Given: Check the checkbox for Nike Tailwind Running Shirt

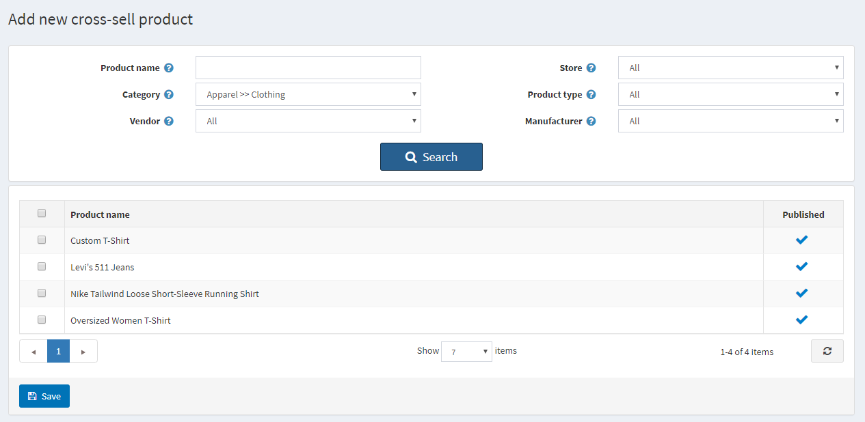Looking at the screenshot, I should pyautogui.click(x=41, y=293).
